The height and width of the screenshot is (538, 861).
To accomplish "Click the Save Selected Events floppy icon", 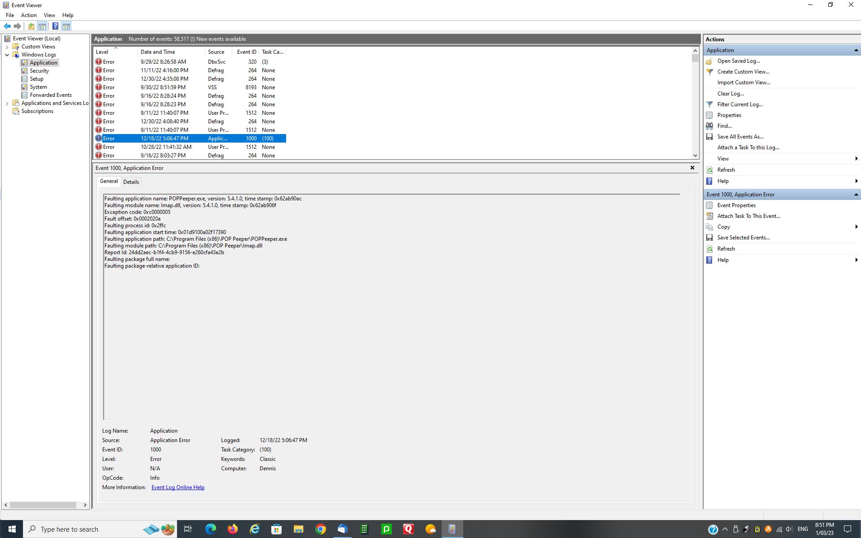I will (x=709, y=238).
